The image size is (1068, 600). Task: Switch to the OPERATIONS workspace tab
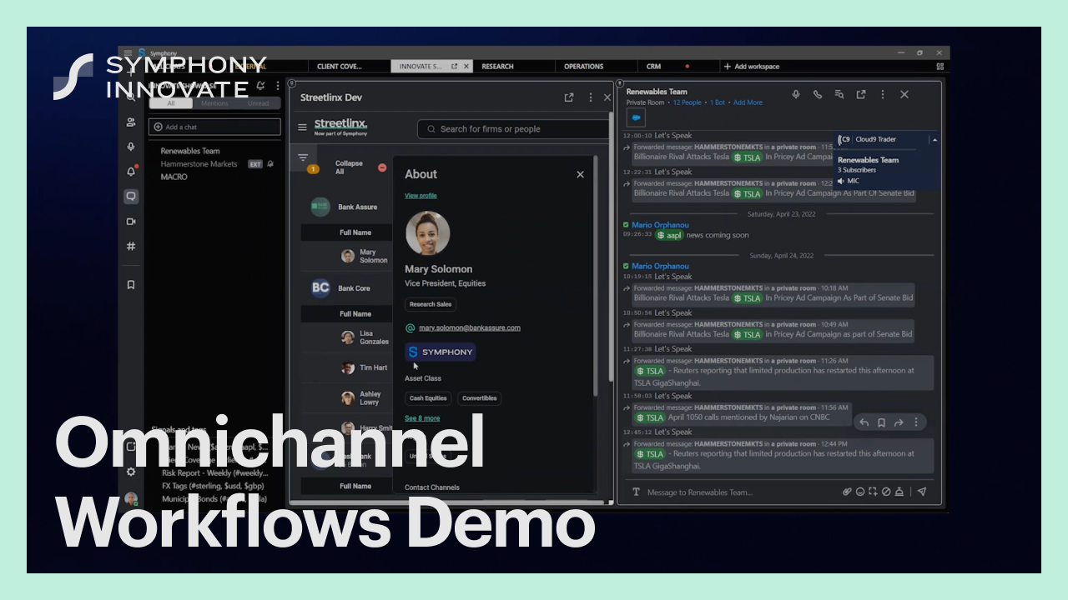583,67
